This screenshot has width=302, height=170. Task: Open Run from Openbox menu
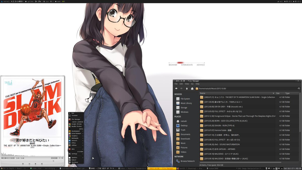click(76, 113)
